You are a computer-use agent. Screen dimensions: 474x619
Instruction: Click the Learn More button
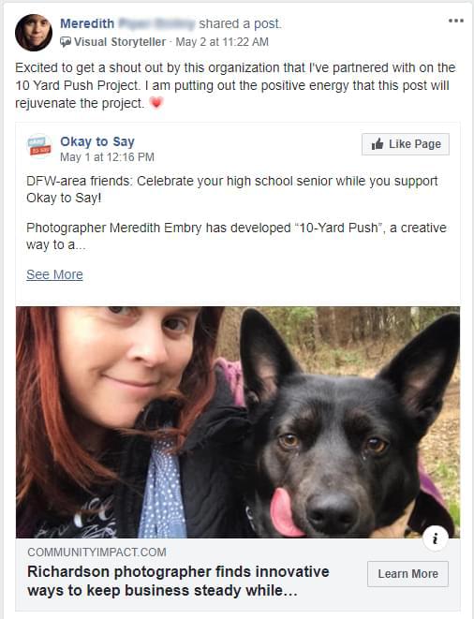(407, 574)
